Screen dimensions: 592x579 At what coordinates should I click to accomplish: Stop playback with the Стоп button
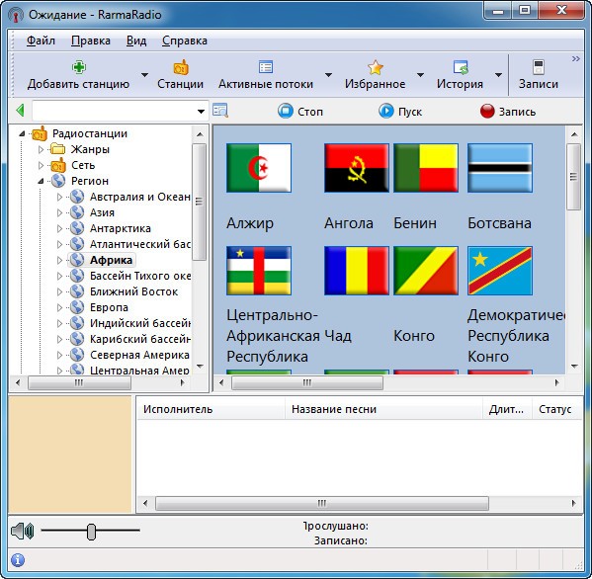click(300, 112)
